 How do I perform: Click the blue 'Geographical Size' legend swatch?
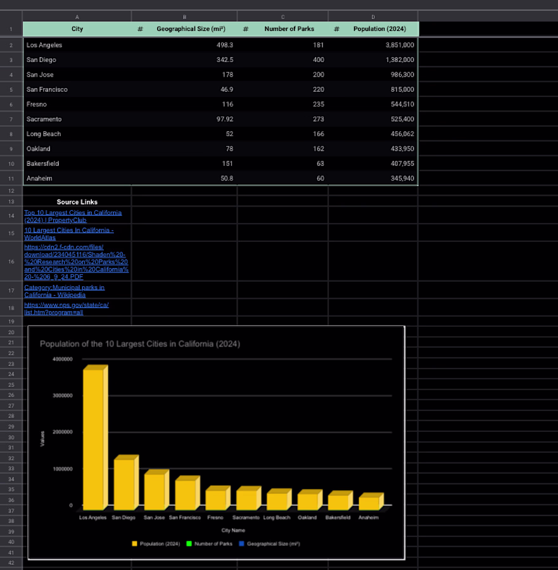[241, 544]
